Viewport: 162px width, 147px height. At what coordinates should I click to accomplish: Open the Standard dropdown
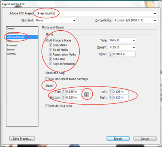pyautogui.click(x=55, y=21)
